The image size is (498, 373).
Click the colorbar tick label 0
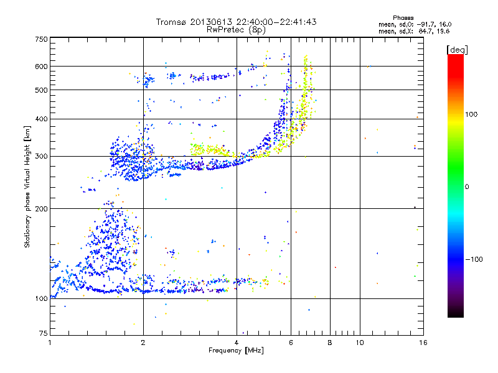(467, 187)
